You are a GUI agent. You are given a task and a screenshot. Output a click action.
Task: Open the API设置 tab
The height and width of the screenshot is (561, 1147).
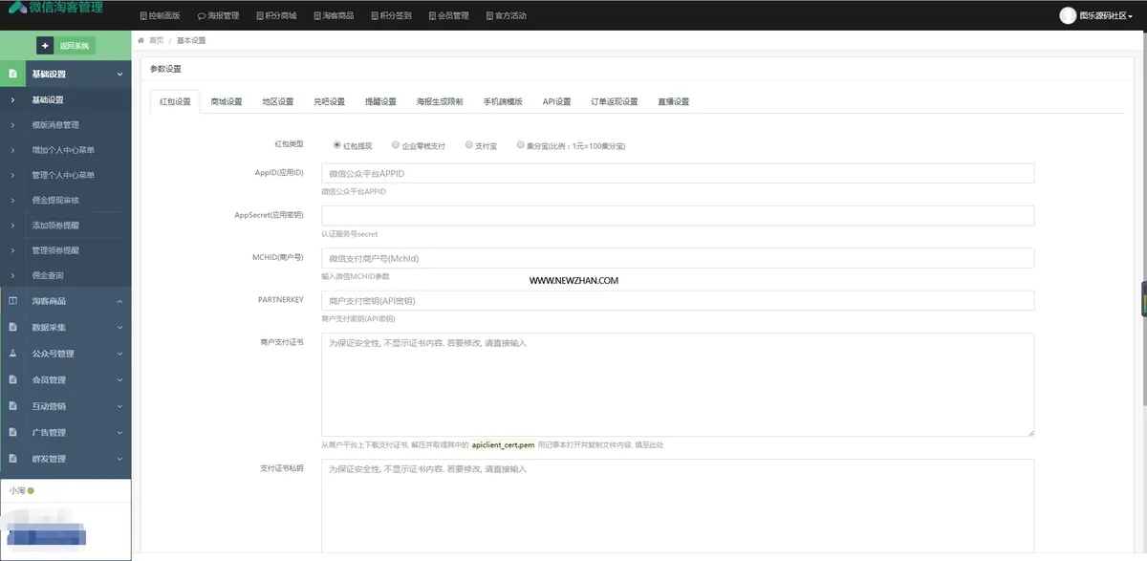coord(556,101)
